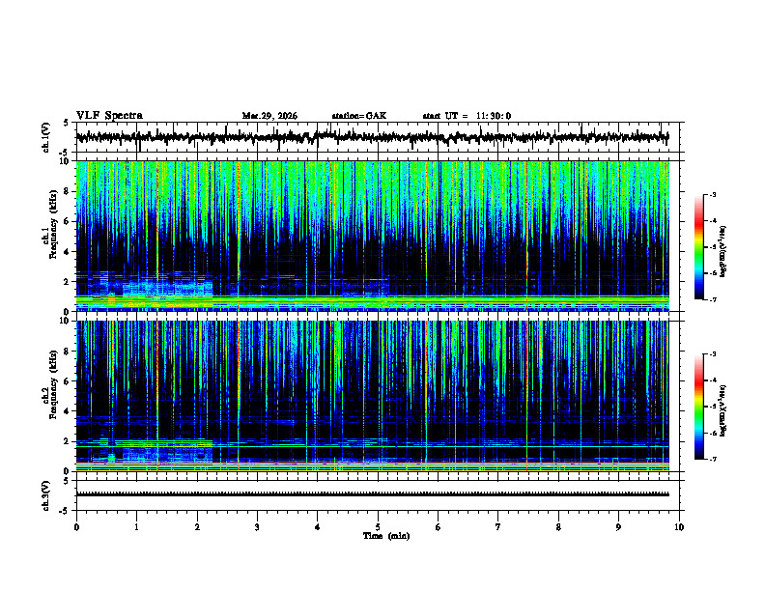The width and height of the screenshot is (765, 591).
Task: Click the "ch.3(V)" waveform axis label
Action: (46, 496)
